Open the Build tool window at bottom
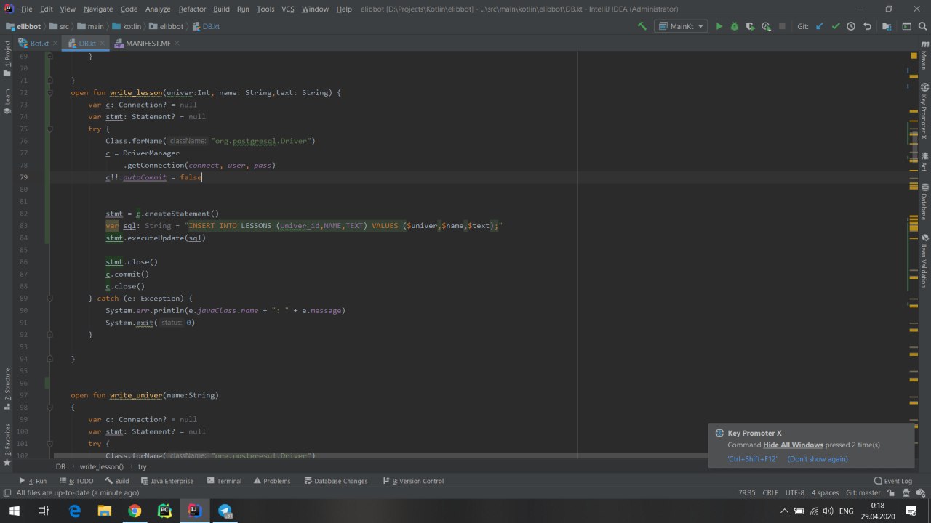The image size is (931, 523). (x=117, y=481)
